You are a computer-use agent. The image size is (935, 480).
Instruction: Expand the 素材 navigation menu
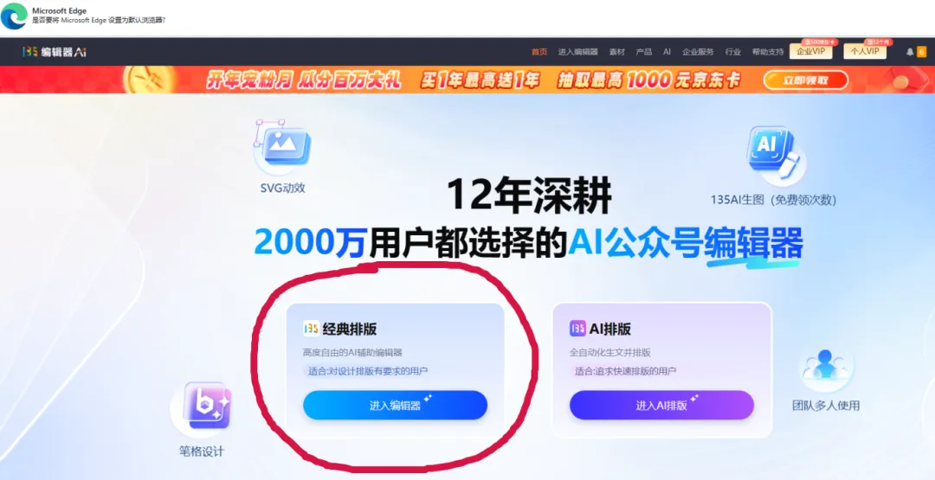[616, 52]
